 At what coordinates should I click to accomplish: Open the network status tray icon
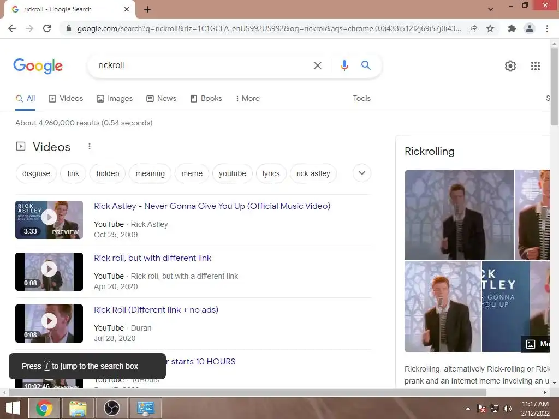click(x=495, y=409)
